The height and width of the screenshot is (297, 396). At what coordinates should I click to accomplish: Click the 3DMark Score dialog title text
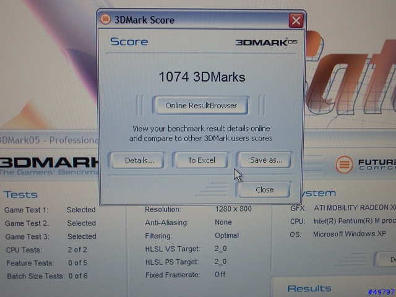click(x=144, y=20)
